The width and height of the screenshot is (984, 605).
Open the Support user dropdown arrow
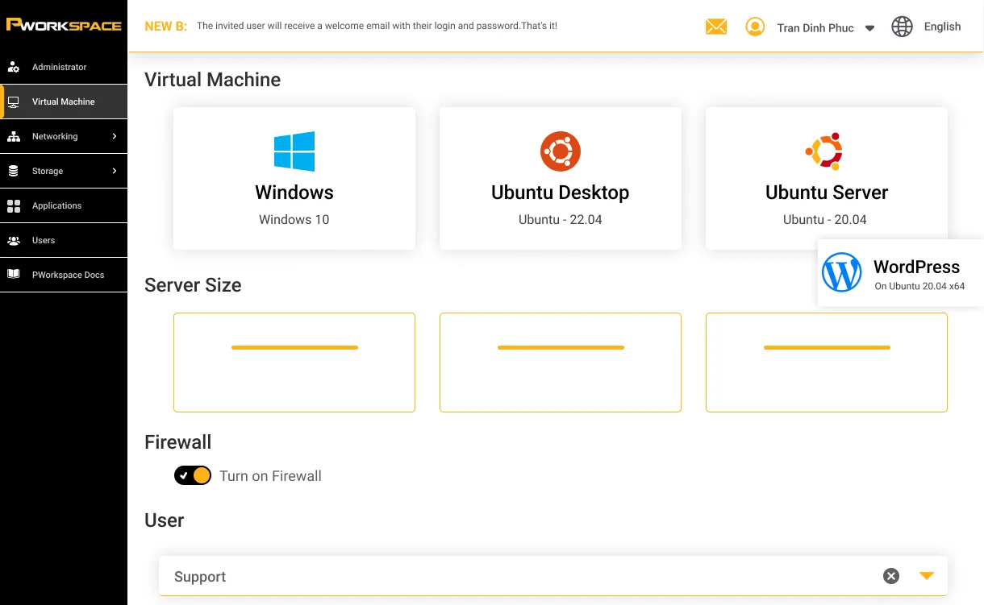927,576
